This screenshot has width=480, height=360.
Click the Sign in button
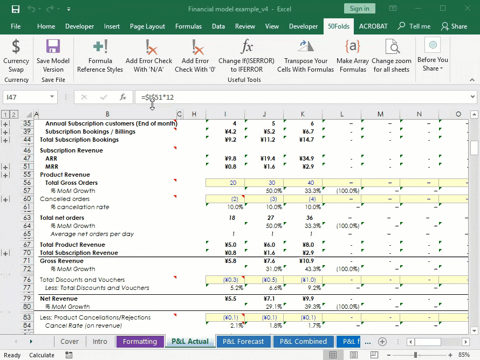coord(359,9)
